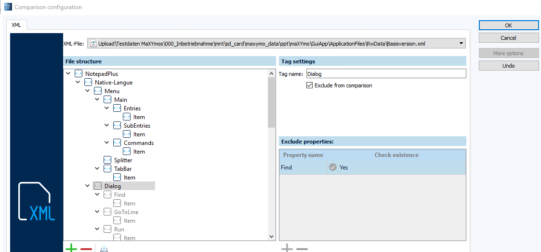The width and height of the screenshot is (541, 252).
Task: Switch to the XML tab
Action: point(16,25)
